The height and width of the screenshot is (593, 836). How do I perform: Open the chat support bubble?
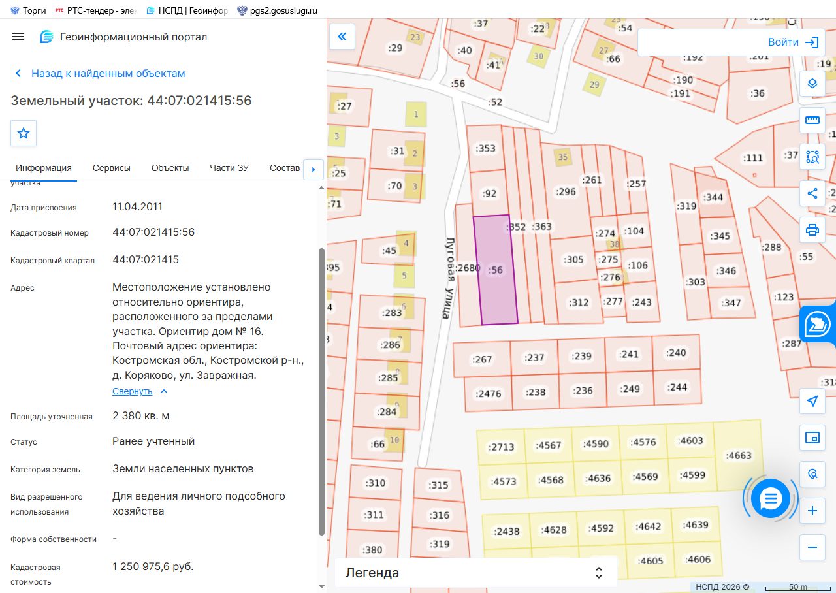tap(771, 499)
